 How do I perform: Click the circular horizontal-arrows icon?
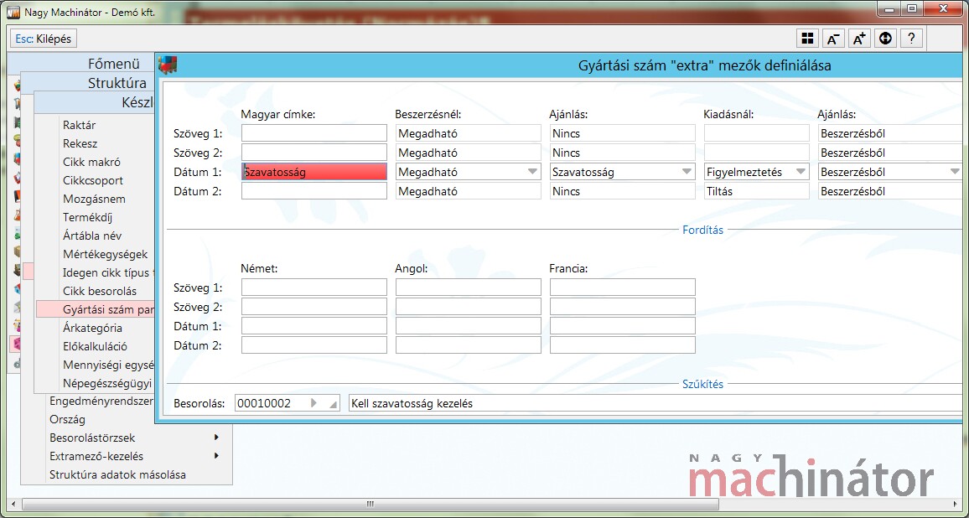[x=885, y=39]
